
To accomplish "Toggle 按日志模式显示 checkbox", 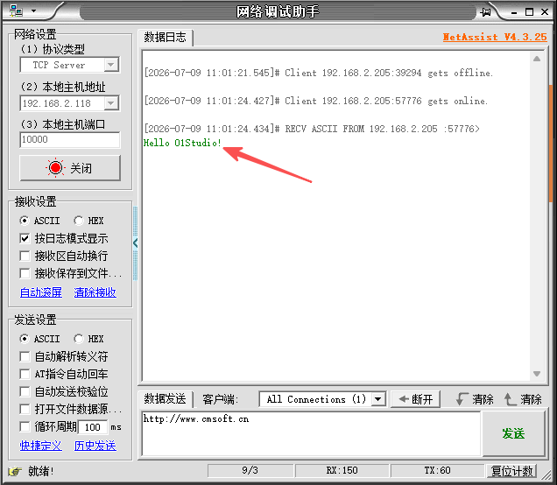I will coord(25,238).
